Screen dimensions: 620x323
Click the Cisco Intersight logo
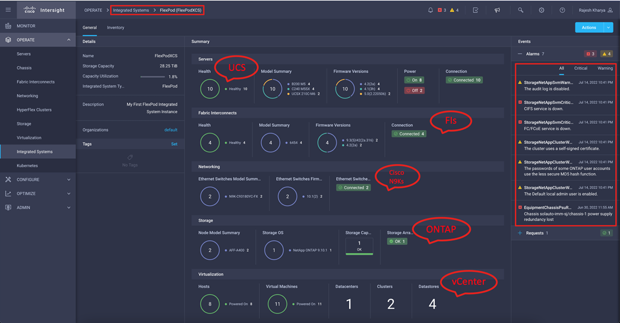coord(45,10)
